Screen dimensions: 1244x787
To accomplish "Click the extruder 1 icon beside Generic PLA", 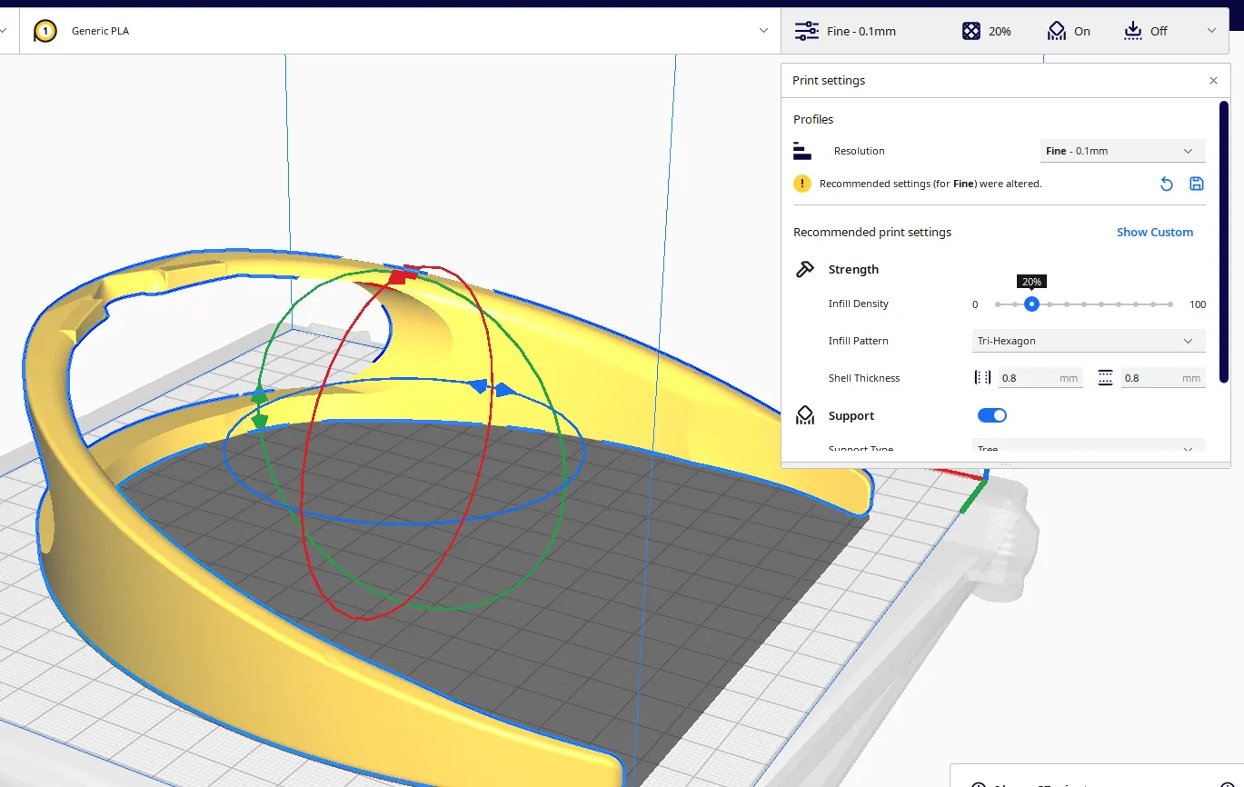I will point(45,32).
